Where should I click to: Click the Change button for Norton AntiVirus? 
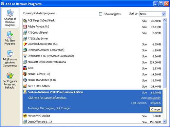click(x=155, y=109)
